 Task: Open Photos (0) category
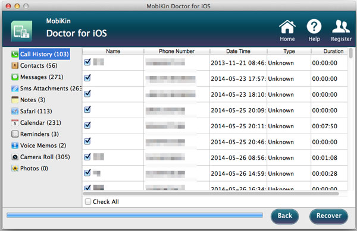click(34, 168)
